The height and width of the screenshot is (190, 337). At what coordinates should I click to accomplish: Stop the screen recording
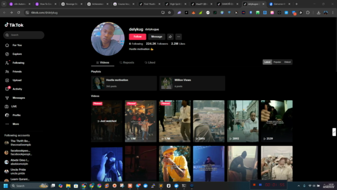(254, 185)
